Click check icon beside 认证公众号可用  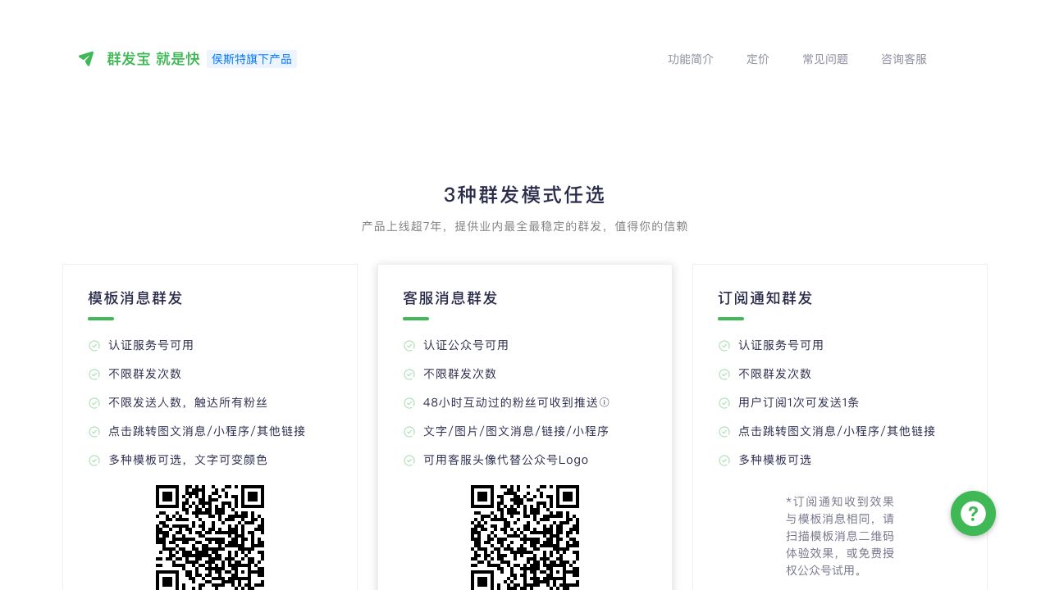[x=409, y=346]
